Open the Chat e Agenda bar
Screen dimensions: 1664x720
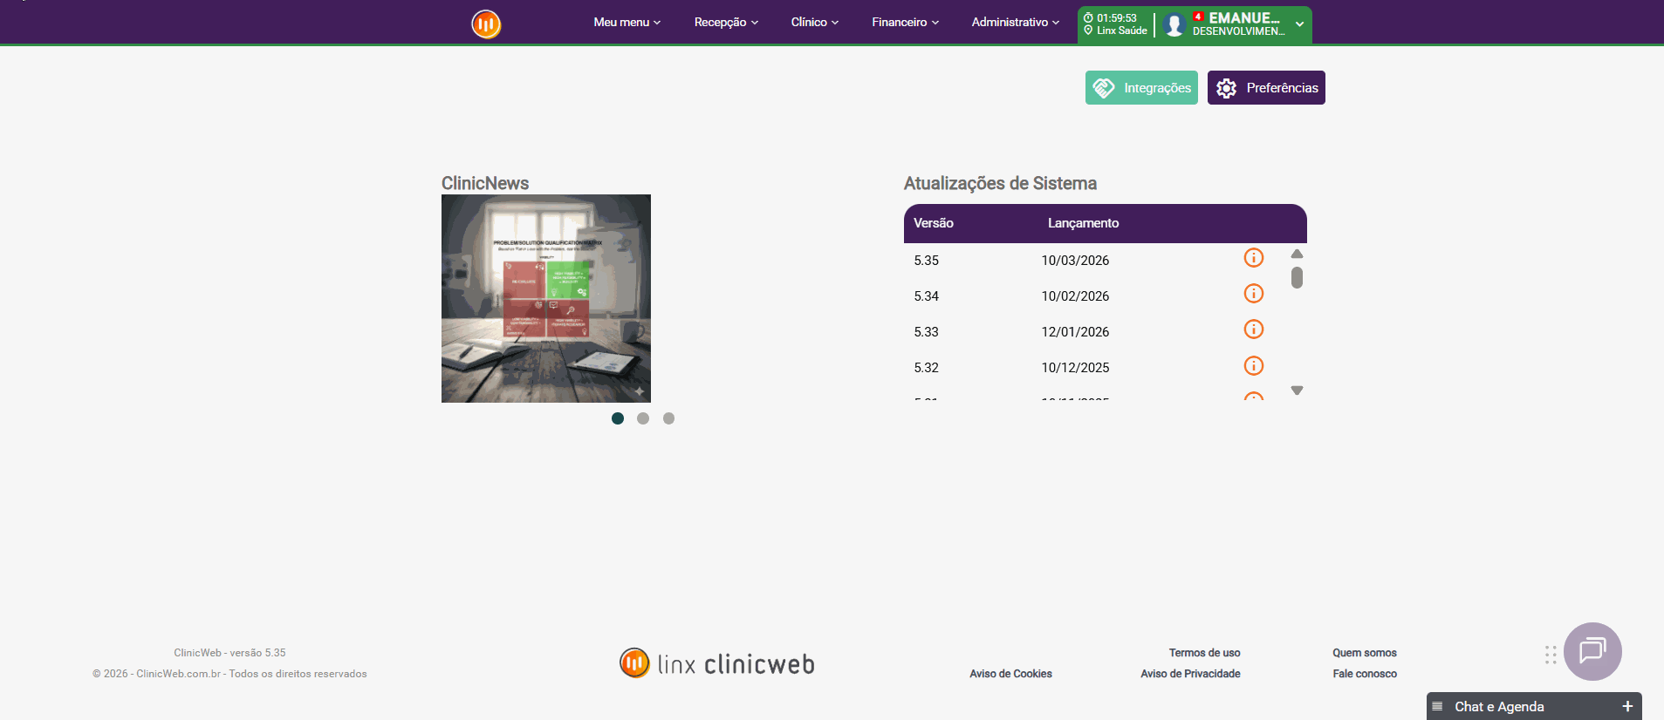(1534, 706)
